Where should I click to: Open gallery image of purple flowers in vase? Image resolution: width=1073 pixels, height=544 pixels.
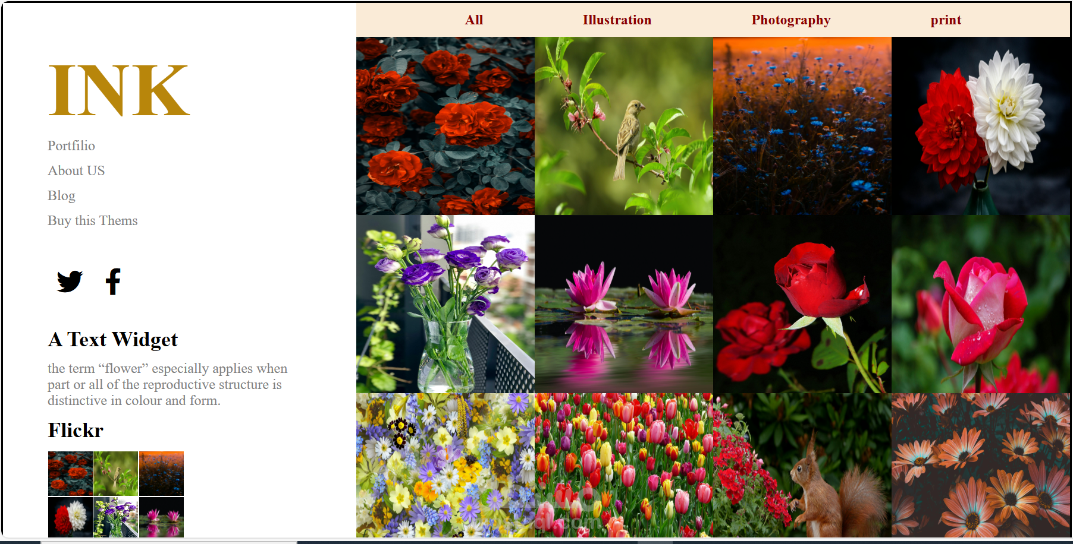[x=445, y=304]
